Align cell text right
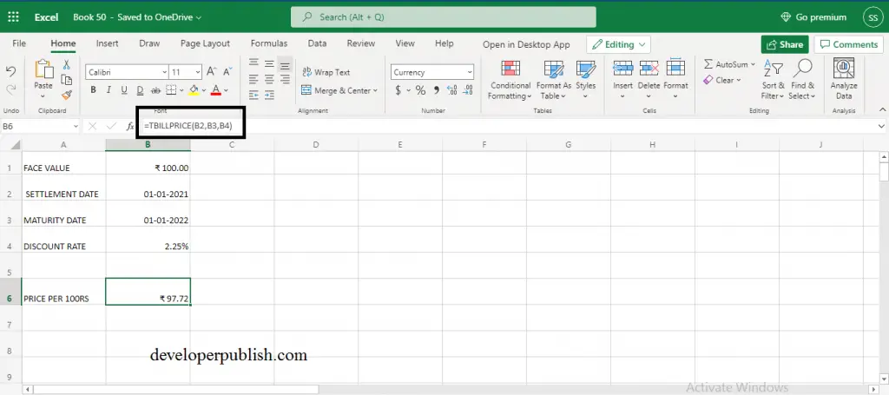Viewport: 889px width, 395px height. click(285, 79)
